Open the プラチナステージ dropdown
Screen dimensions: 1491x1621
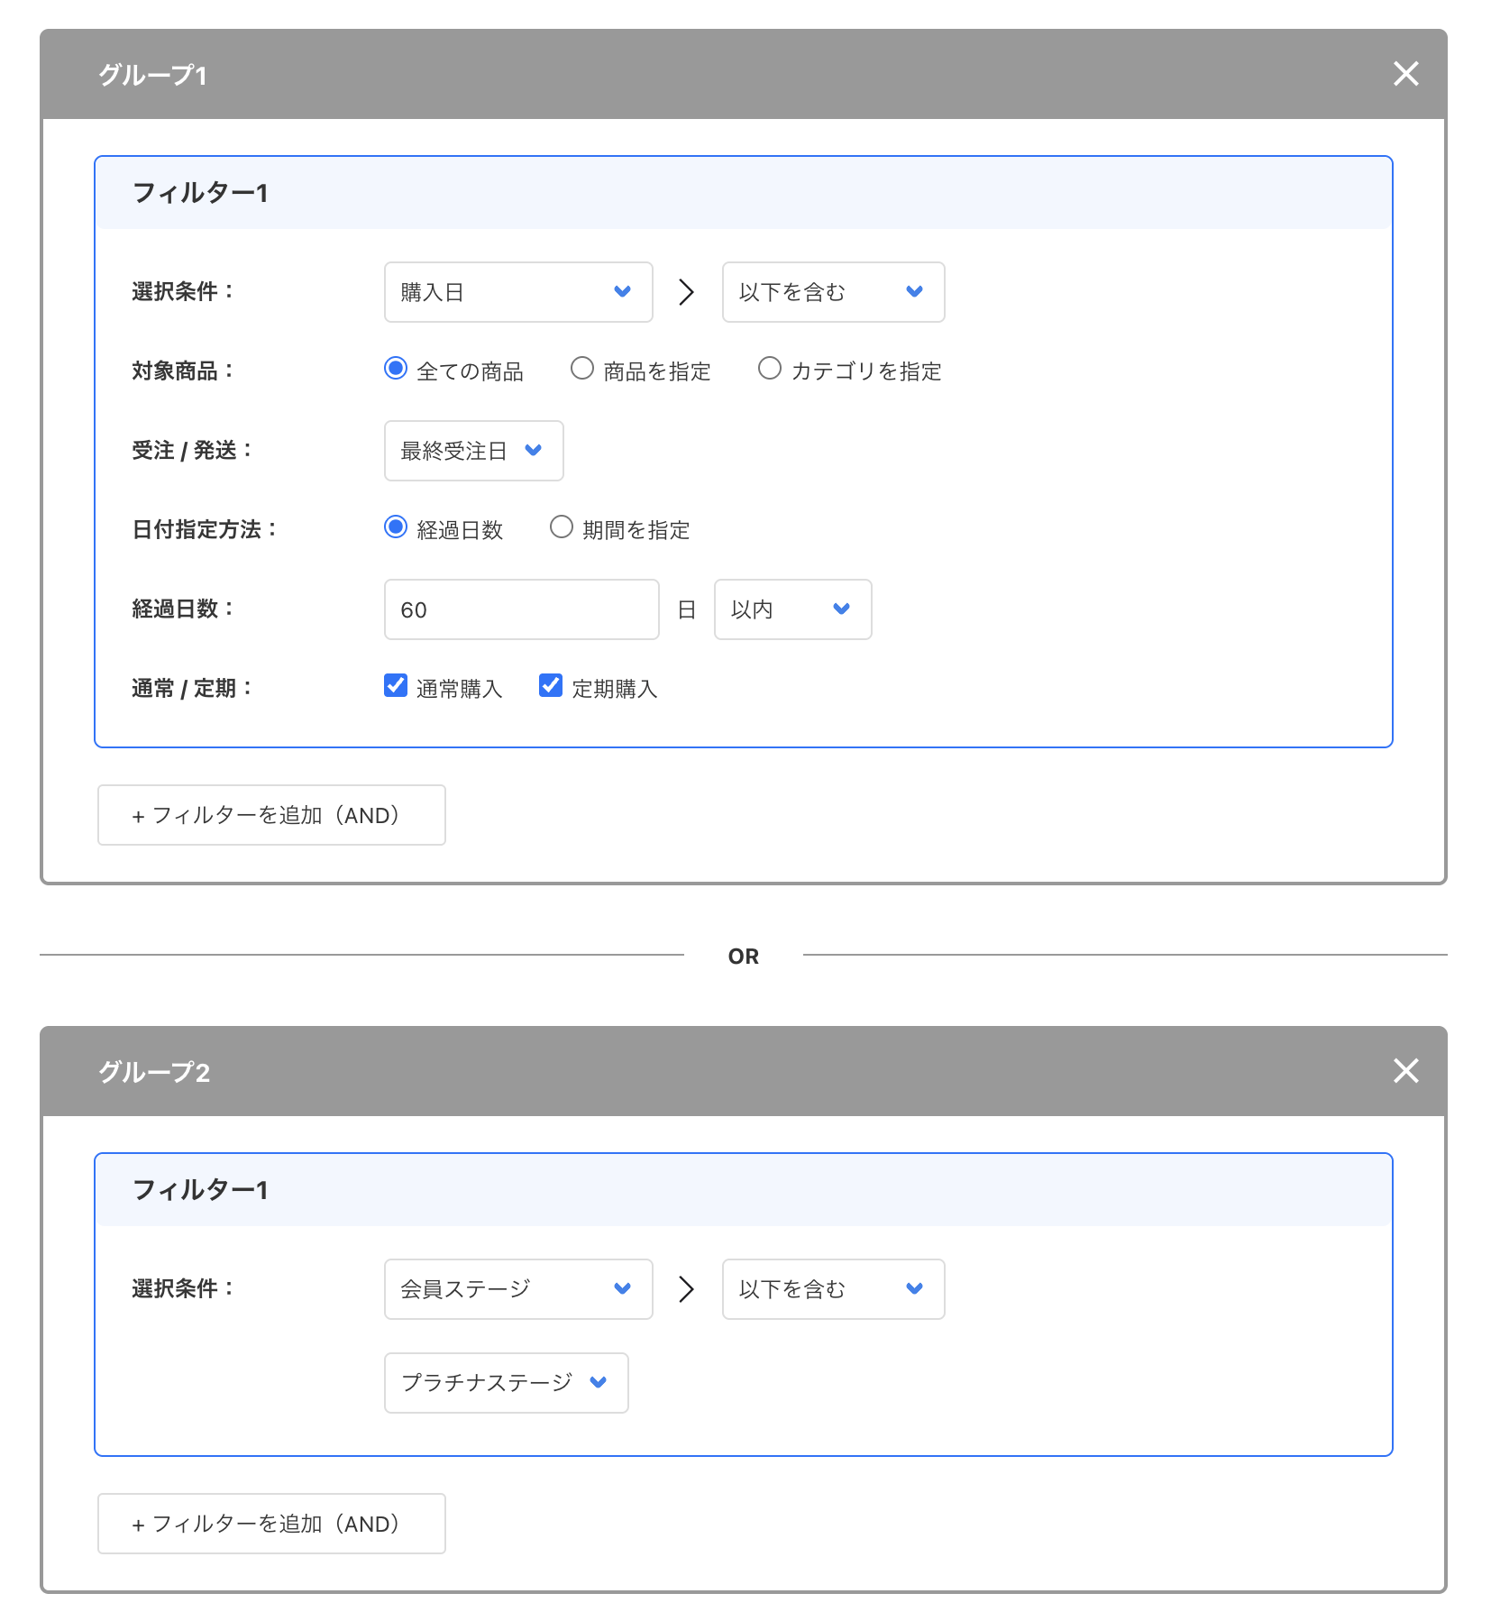(x=505, y=1383)
